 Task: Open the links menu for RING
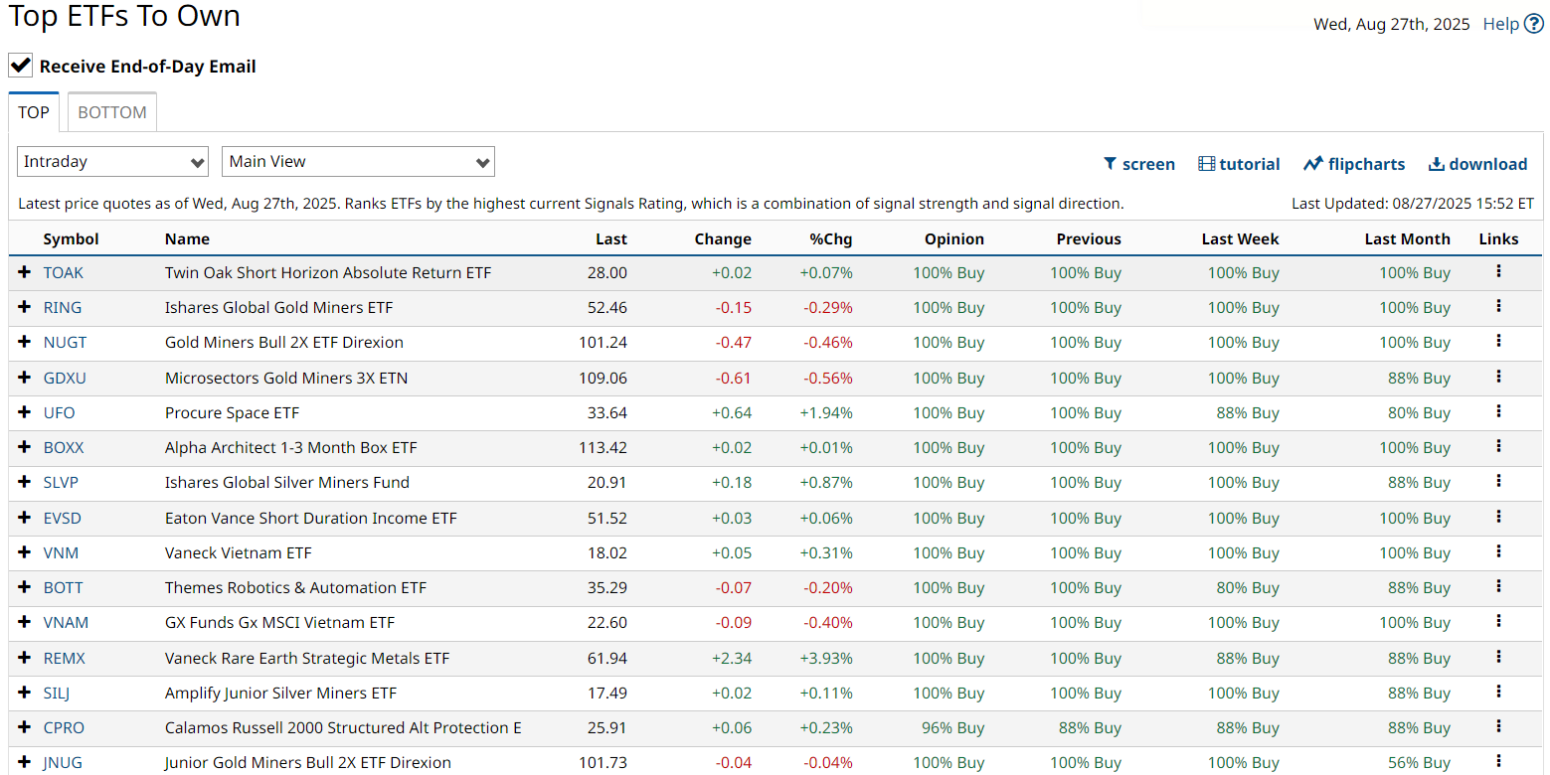click(1498, 306)
